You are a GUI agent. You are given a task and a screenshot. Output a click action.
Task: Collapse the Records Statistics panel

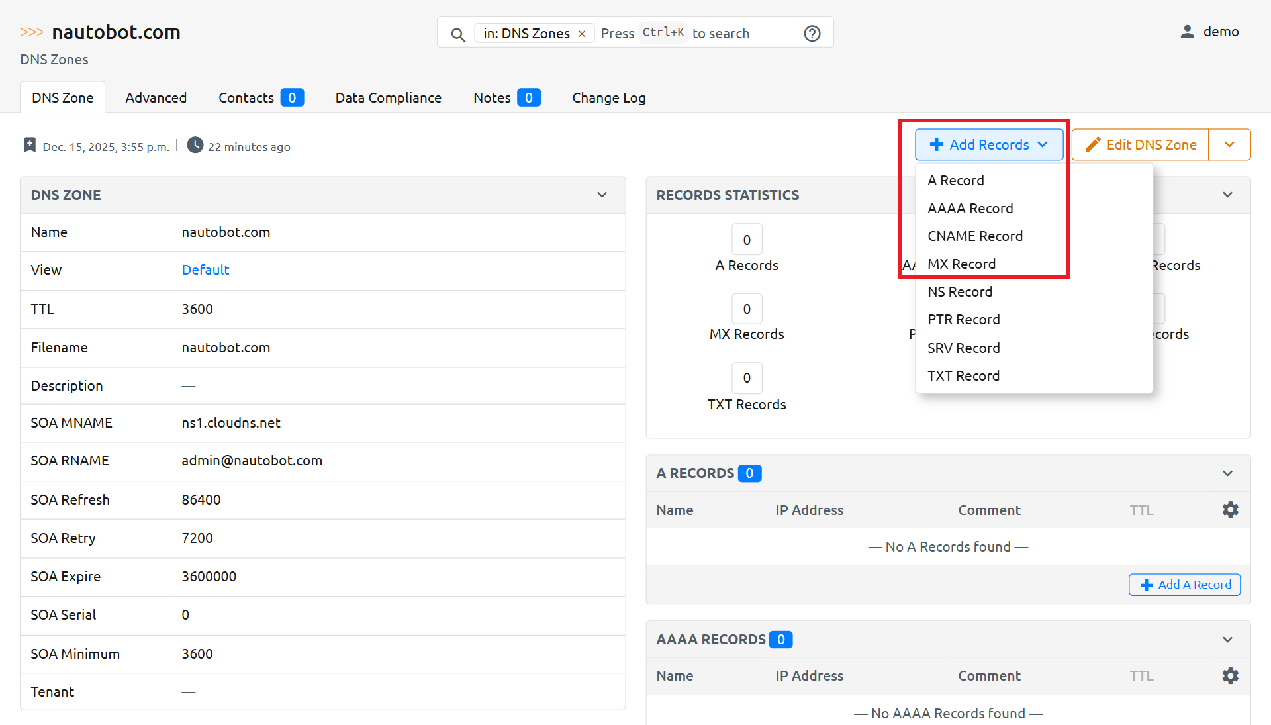(1227, 195)
